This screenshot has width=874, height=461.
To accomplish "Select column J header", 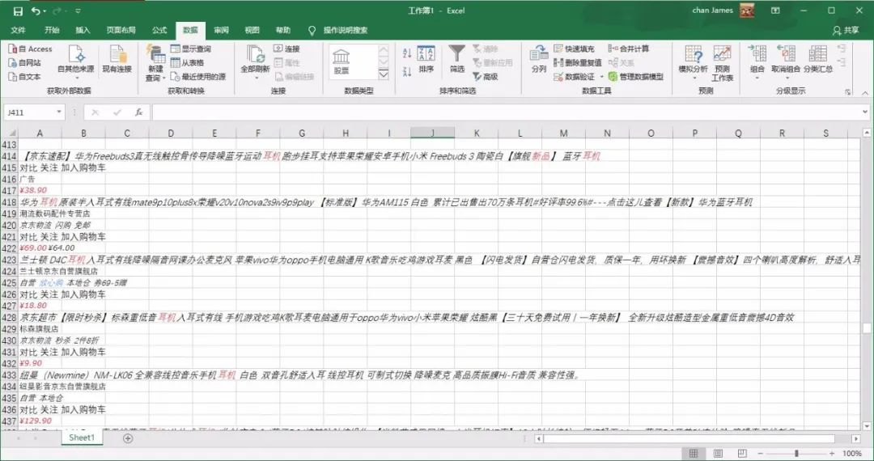I will click(x=432, y=133).
